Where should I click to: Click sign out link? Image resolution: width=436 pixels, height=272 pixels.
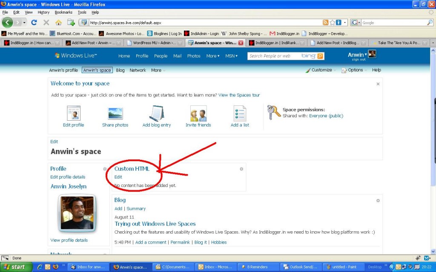(359, 59)
